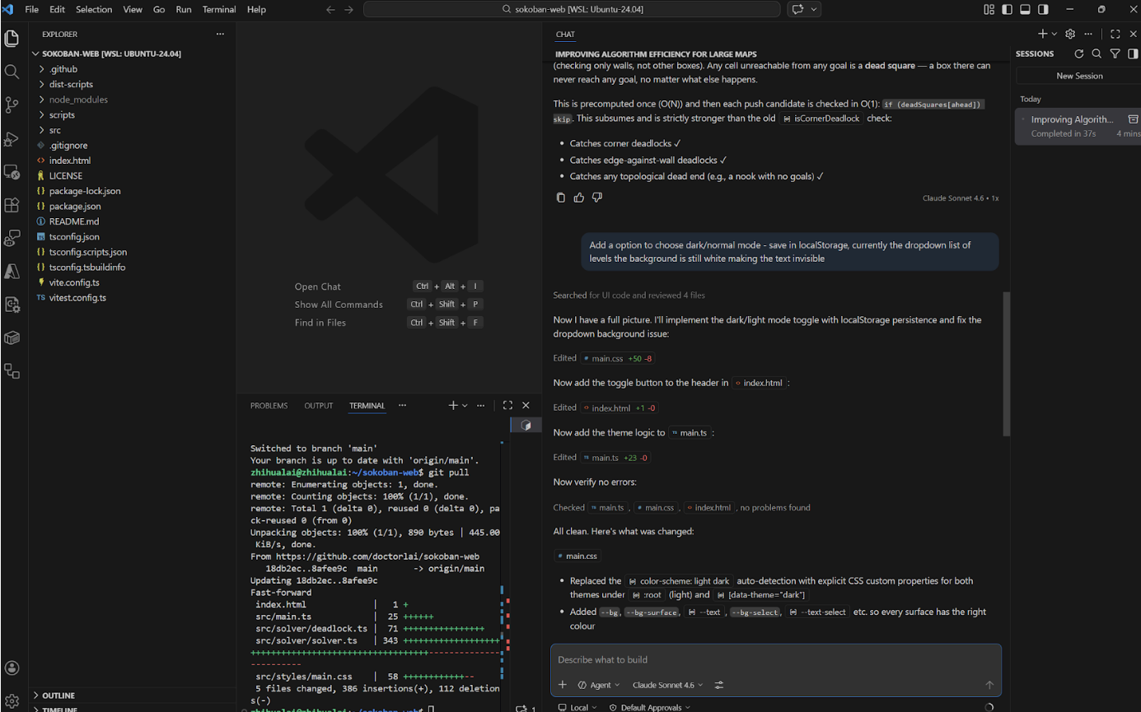The image size is (1141, 712).
Task: Open the Selection menu
Action: click(x=94, y=9)
